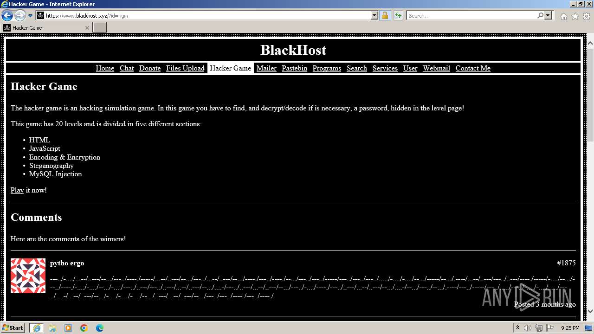This screenshot has width=594, height=334.
Task: Expand the address bar autocomplete dropdown
Action: pyautogui.click(x=374, y=16)
